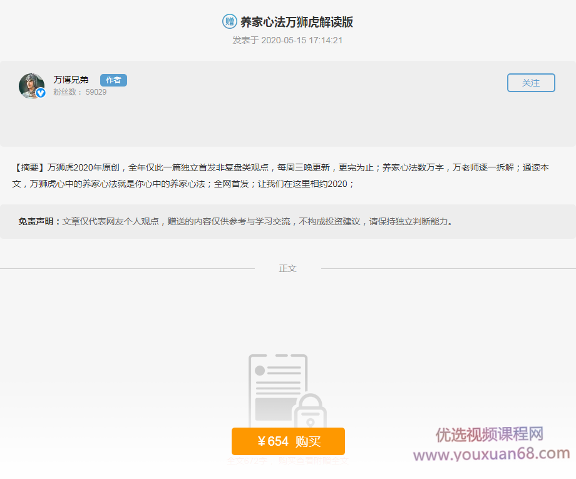The image size is (576, 479).
Task: Click the ¥654 购买 purchase button
Action: pyautogui.click(x=288, y=441)
